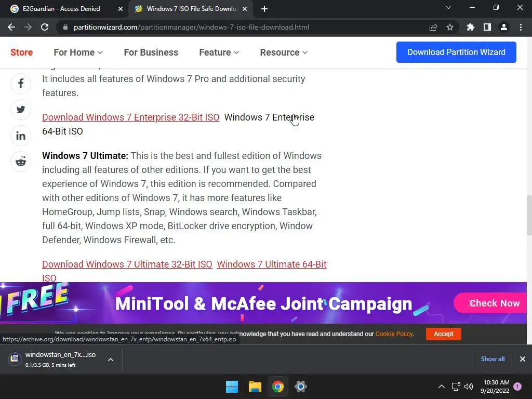The image size is (532, 399).
Task: Accept the cookie notice
Action: point(444,334)
